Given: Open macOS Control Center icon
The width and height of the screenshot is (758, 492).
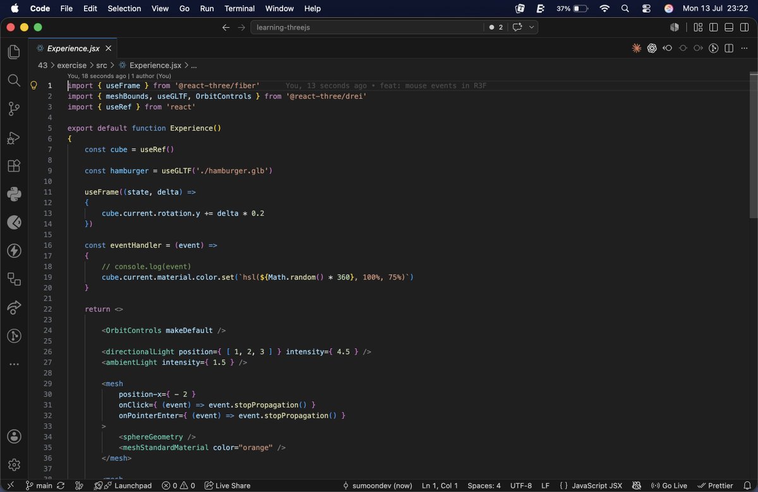Looking at the screenshot, I should pyautogui.click(x=646, y=8).
